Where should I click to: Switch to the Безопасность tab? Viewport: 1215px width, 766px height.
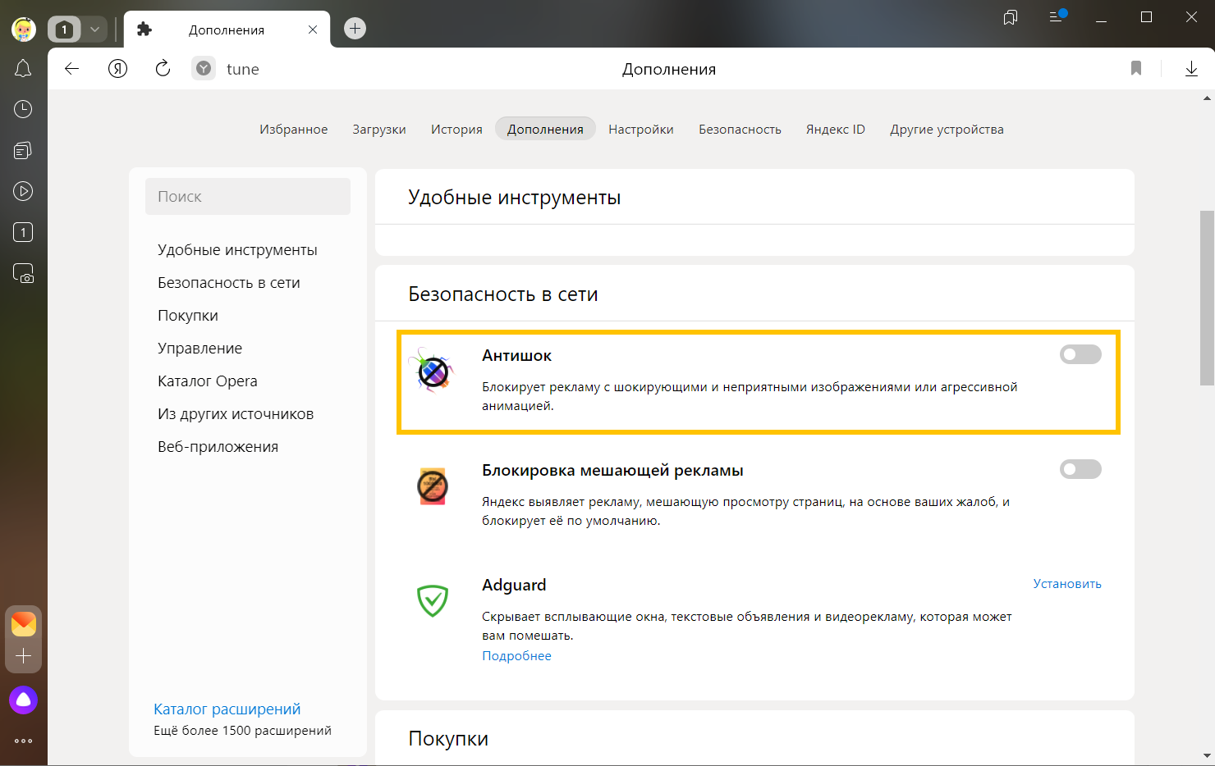[x=740, y=129]
